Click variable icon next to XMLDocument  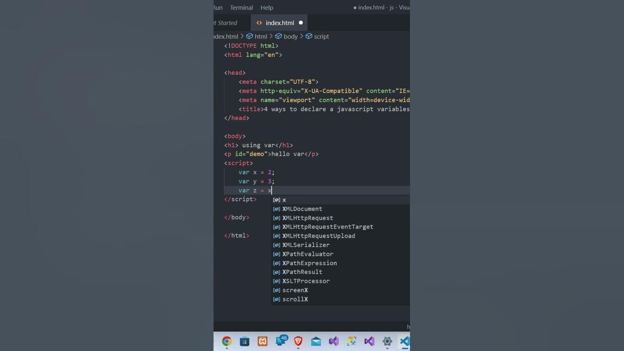[276, 209]
